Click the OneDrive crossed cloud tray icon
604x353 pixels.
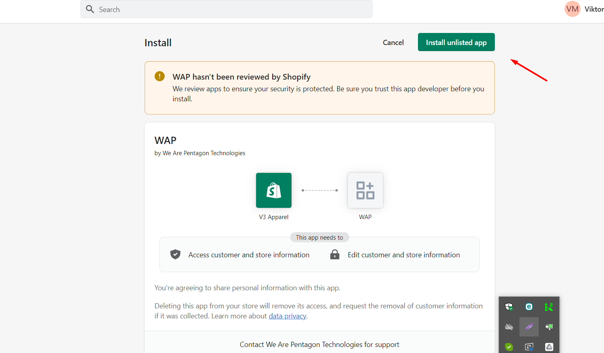pyautogui.click(x=509, y=327)
